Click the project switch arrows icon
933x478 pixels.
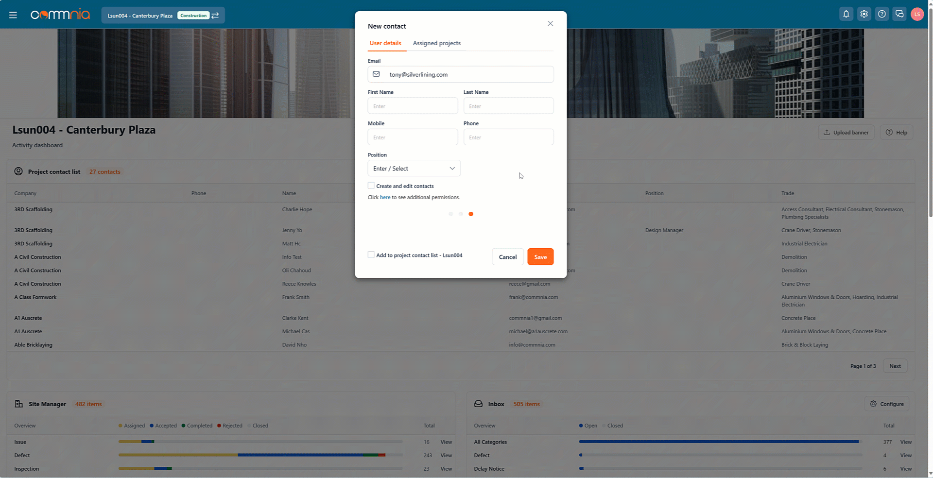coord(215,16)
